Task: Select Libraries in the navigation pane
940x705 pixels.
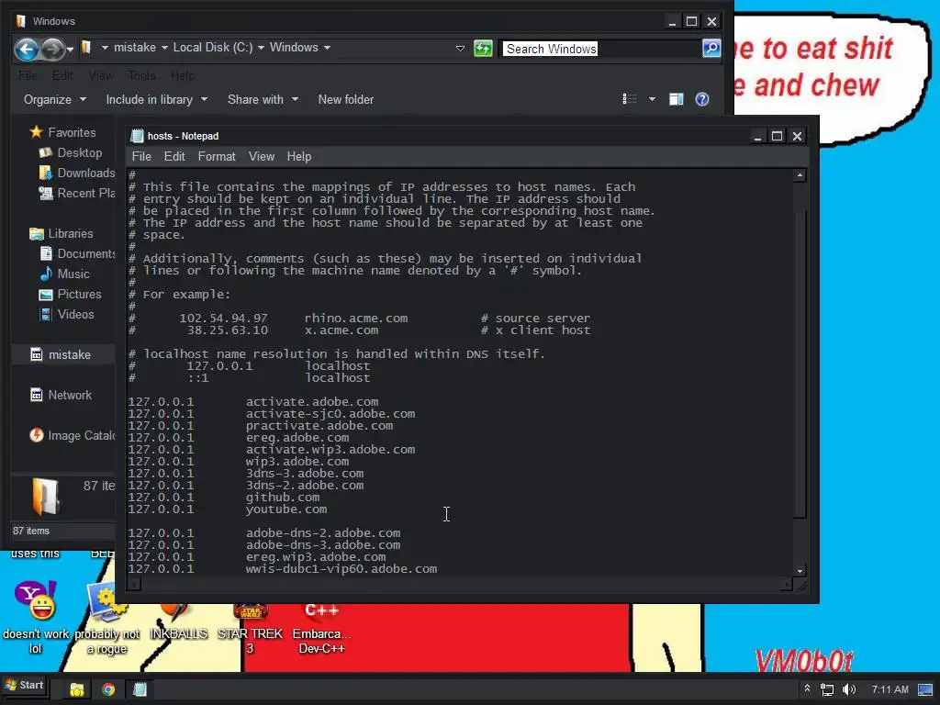Action: pyautogui.click(x=62, y=234)
